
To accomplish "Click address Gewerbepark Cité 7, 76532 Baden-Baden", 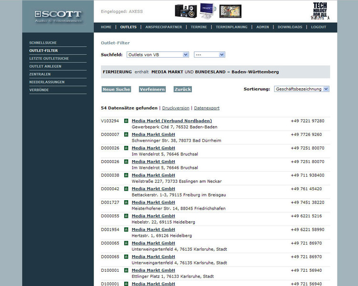I will pos(174,127).
